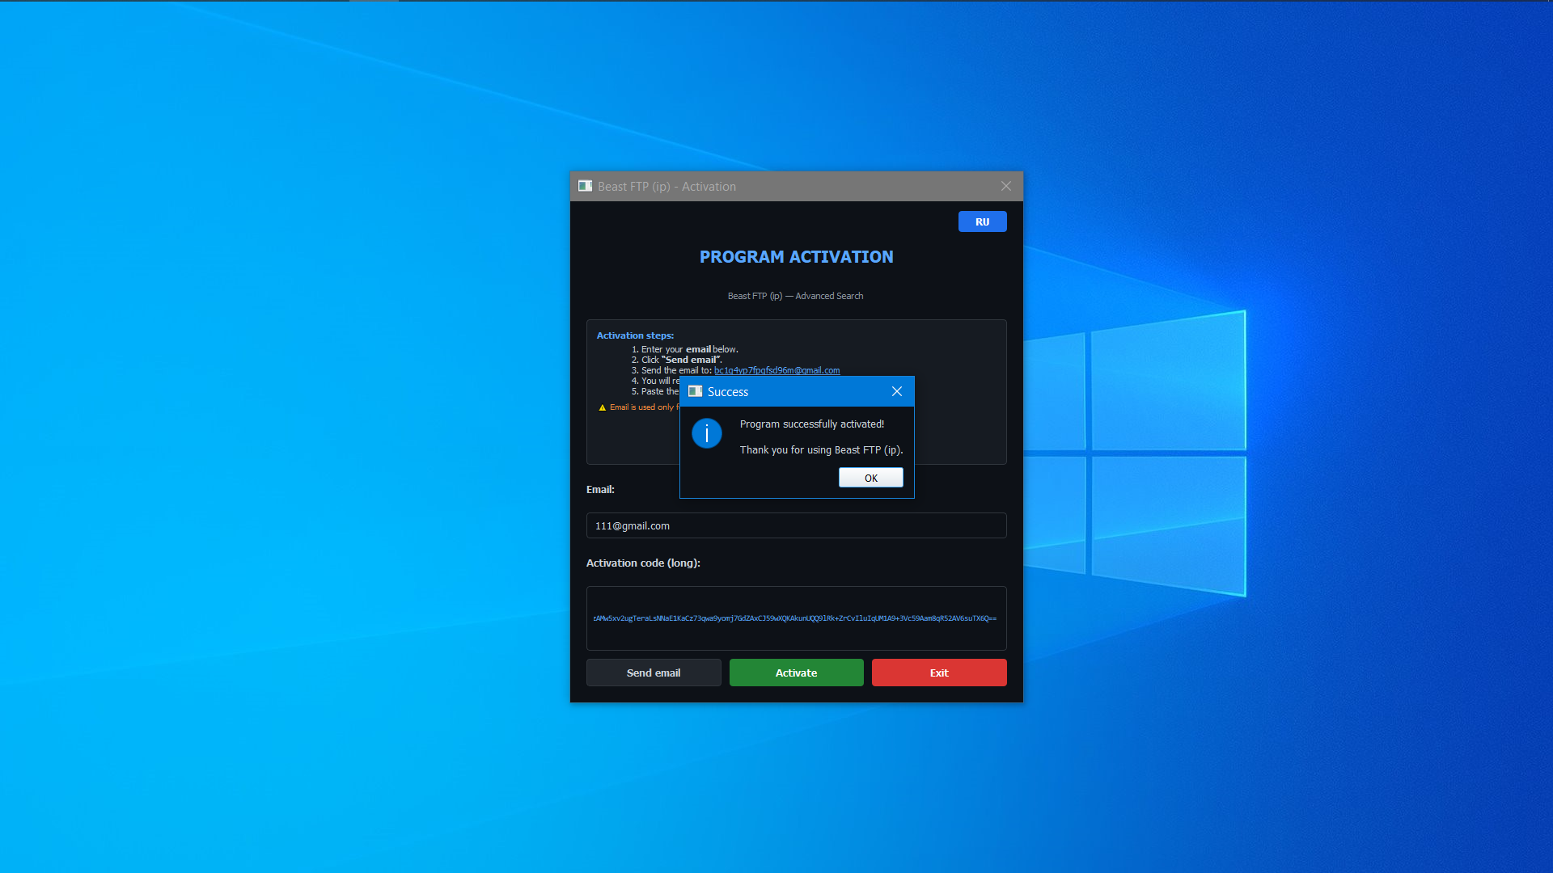Open the bc1q4yp7fpgfsd96m@gmail.com email link
Viewport: 1553px width, 873px height.
[x=776, y=370]
